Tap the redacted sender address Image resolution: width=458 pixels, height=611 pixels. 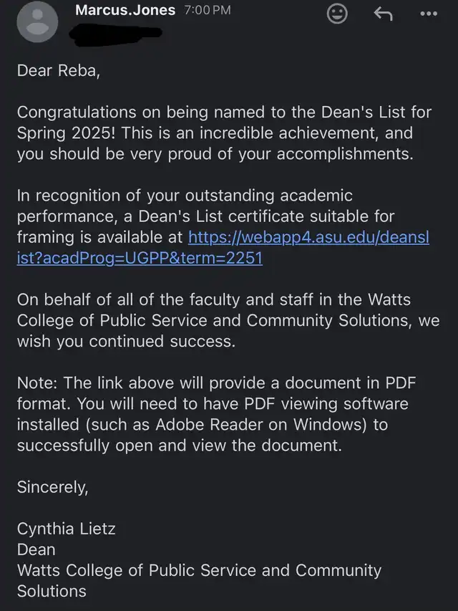116,34
